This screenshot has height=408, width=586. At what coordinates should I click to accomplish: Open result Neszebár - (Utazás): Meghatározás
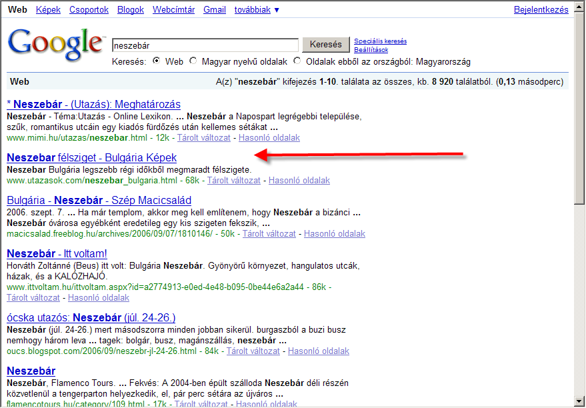pos(93,104)
